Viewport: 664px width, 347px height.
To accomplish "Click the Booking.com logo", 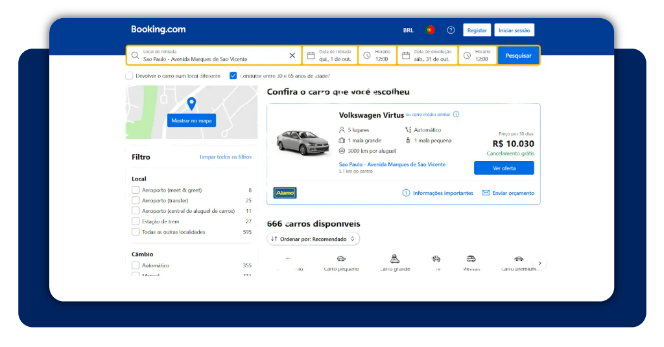I will 158,30.
